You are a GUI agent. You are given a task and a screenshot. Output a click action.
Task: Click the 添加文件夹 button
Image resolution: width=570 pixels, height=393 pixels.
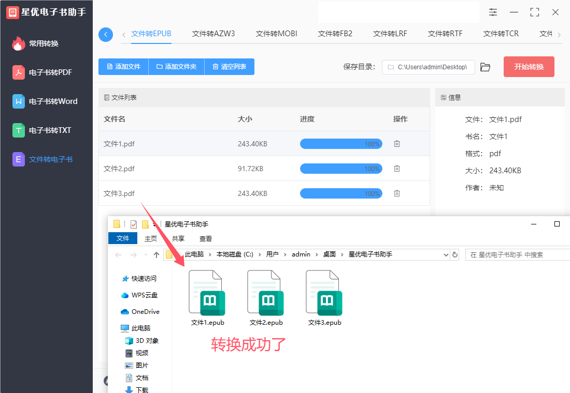pyautogui.click(x=177, y=67)
